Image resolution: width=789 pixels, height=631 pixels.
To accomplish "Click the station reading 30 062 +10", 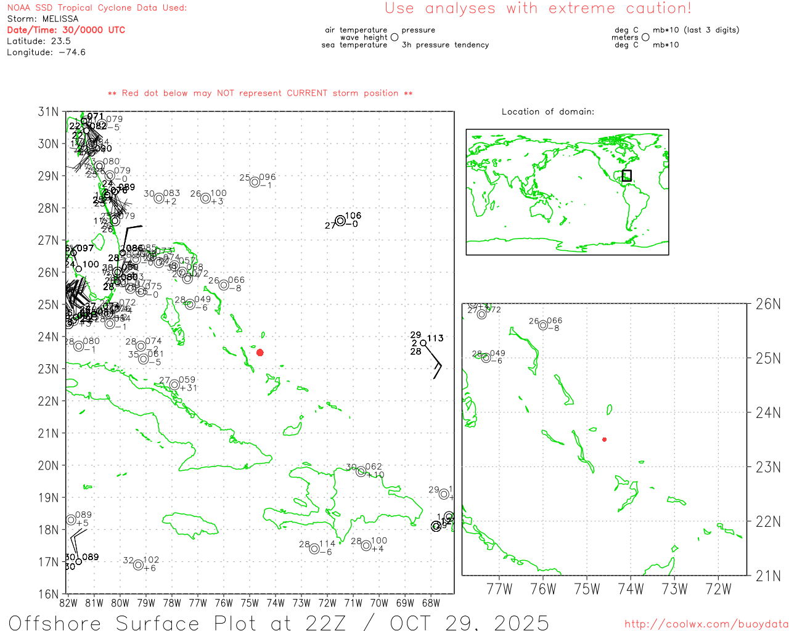I will (361, 471).
